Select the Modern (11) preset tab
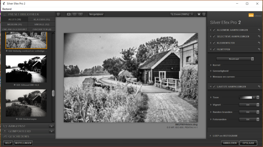The width and height of the screenshot is (263, 147). [x=14, y=24]
